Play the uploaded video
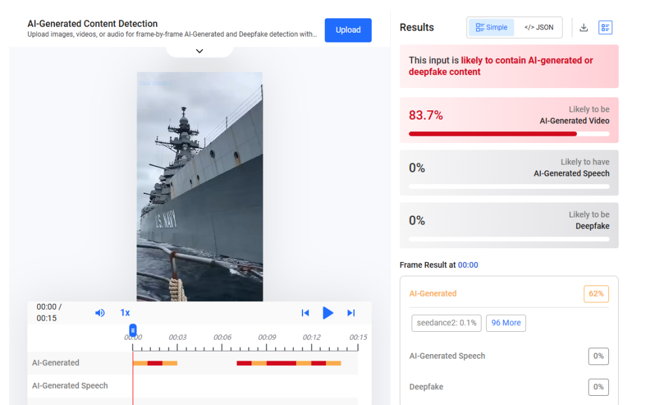The width and height of the screenshot is (669, 405). point(328,313)
